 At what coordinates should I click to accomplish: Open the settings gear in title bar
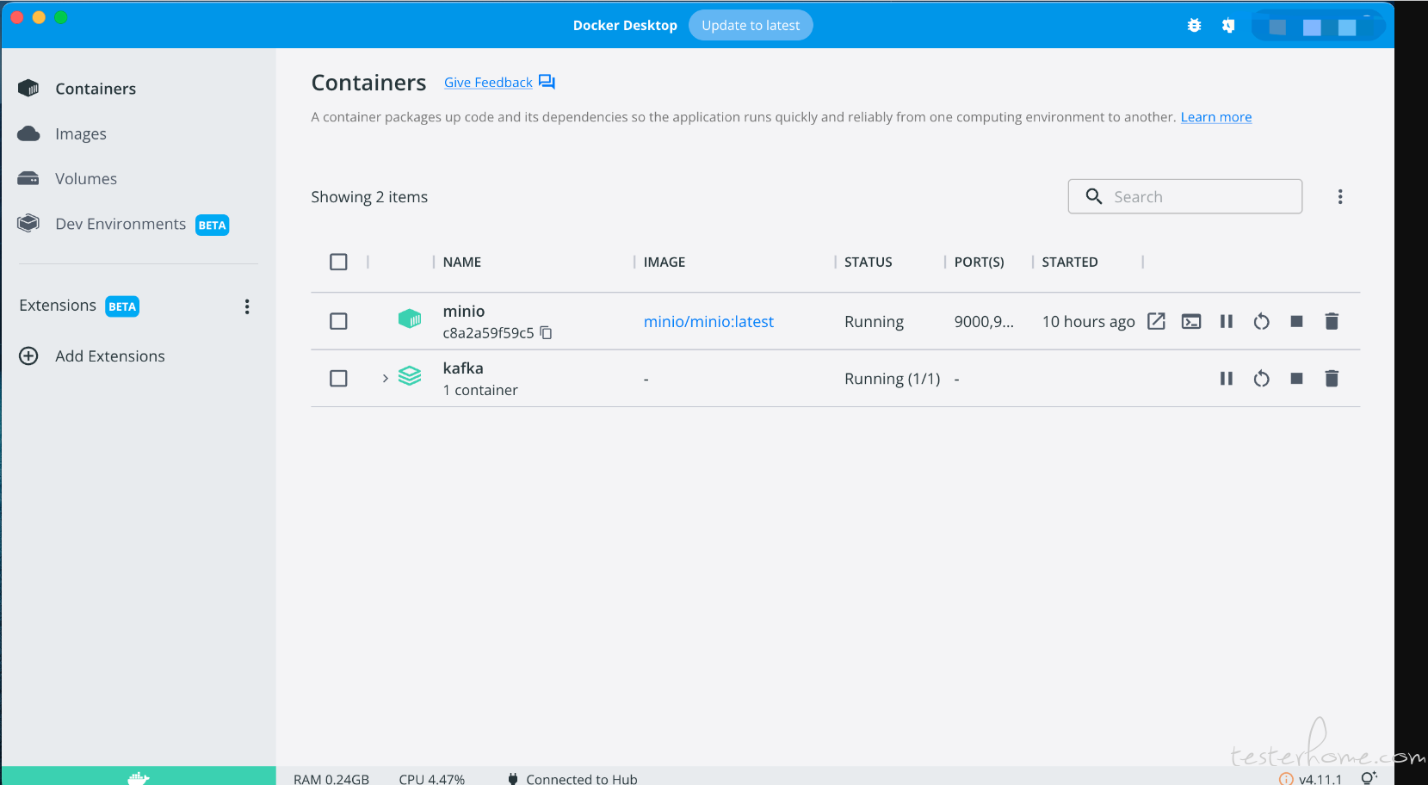[1228, 25]
